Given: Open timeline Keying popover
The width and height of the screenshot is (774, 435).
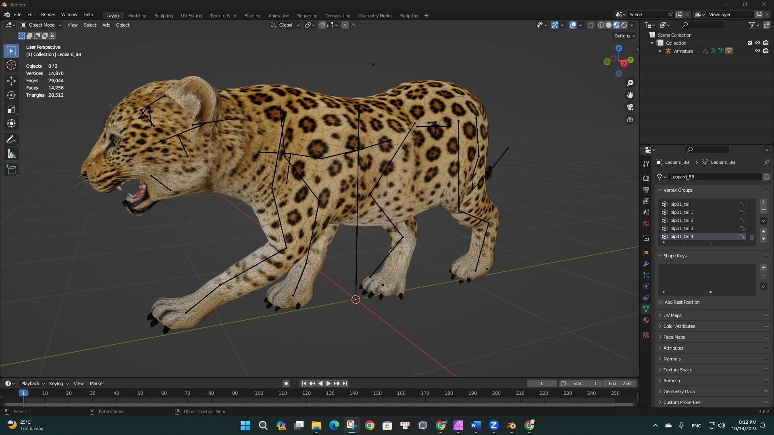Looking at the screenshot, I should pyautogui.click(x=59, y=383).
